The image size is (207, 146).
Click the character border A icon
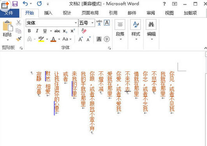point(107,23)
